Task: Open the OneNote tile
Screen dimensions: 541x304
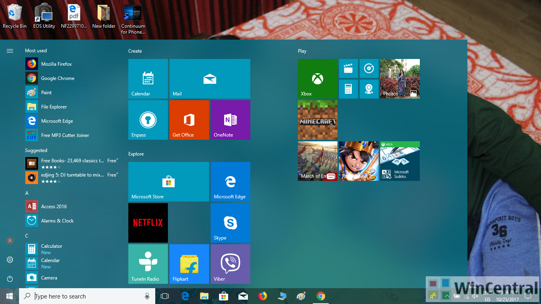Action: 230,120
